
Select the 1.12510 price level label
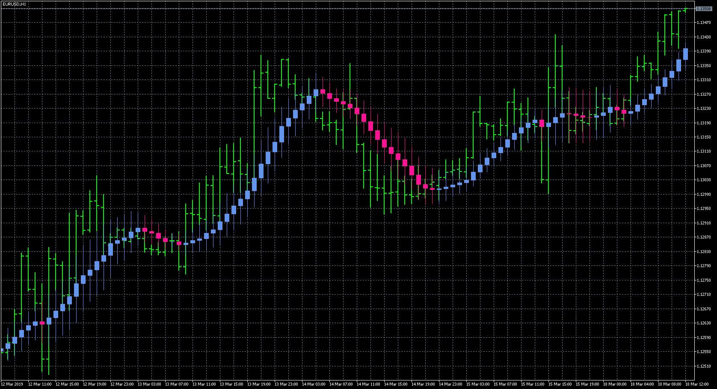click(704, 366)
